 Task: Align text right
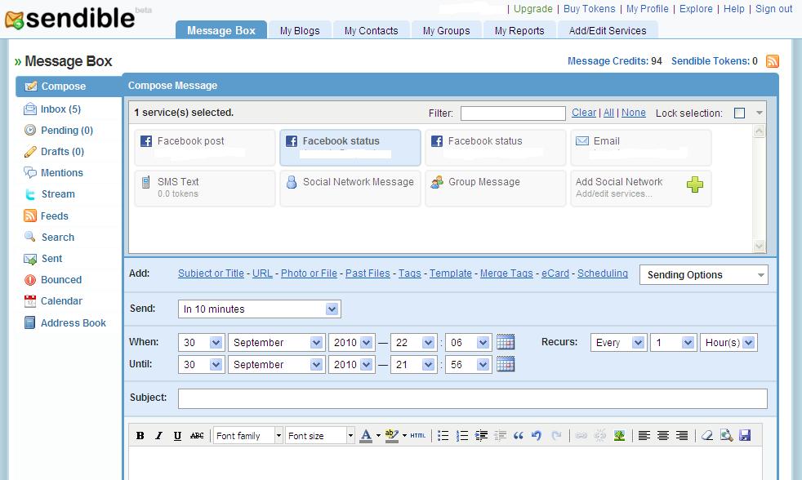pyautogui.click(x=682, y=436)
